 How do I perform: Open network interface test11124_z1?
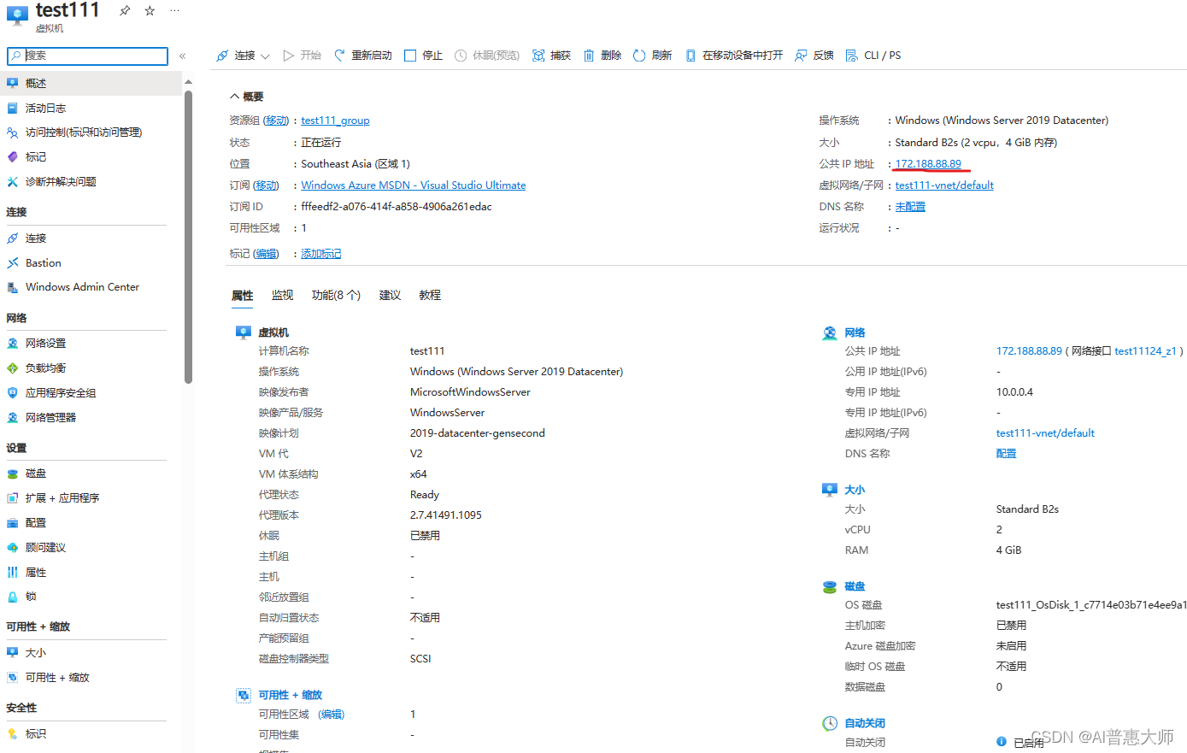point(1145,351)
